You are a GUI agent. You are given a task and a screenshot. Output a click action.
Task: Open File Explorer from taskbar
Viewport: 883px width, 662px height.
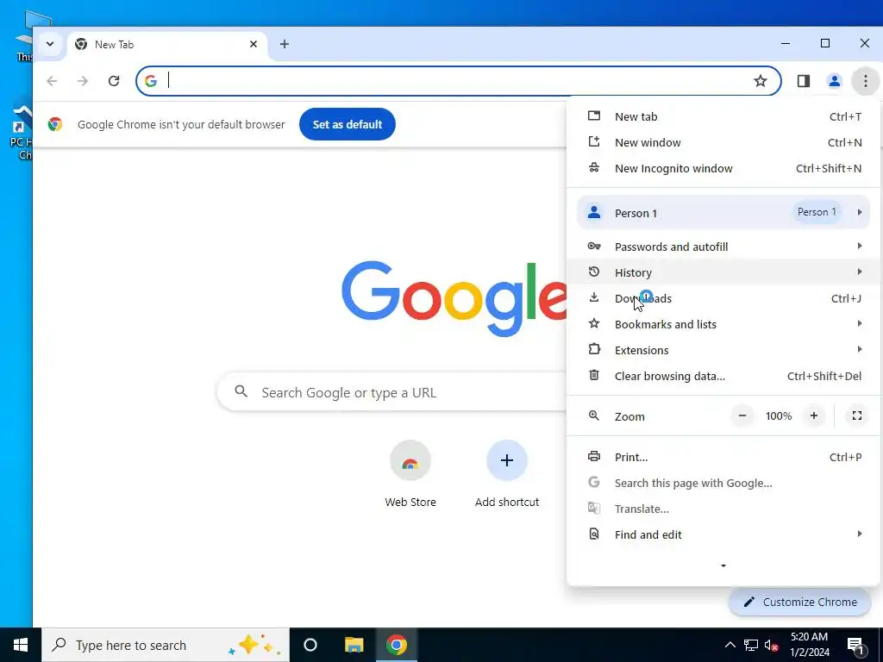tap(354, 645)
